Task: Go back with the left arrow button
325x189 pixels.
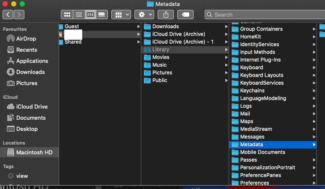Action: tap(8, 15)
